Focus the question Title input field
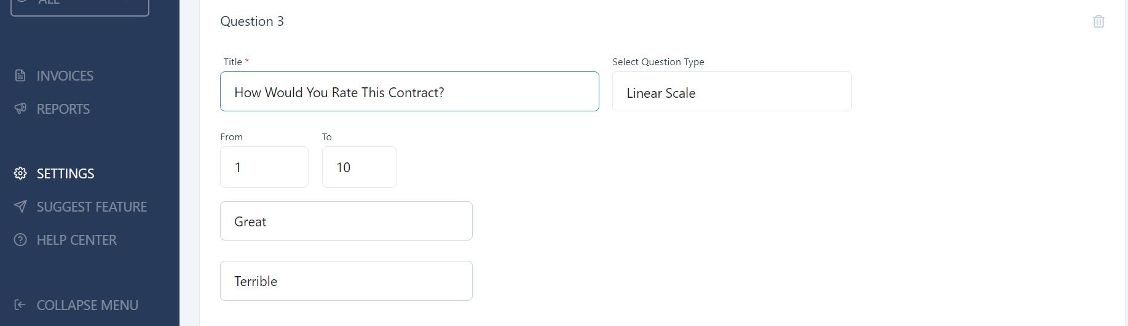 point(409,92)
